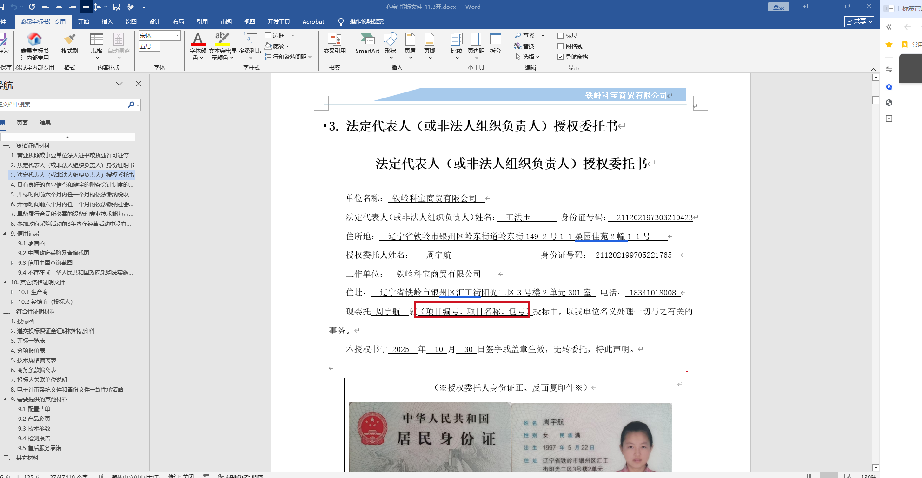Insert a SmartArt graphic
The image size is (922, 478).
click(367, 44)
